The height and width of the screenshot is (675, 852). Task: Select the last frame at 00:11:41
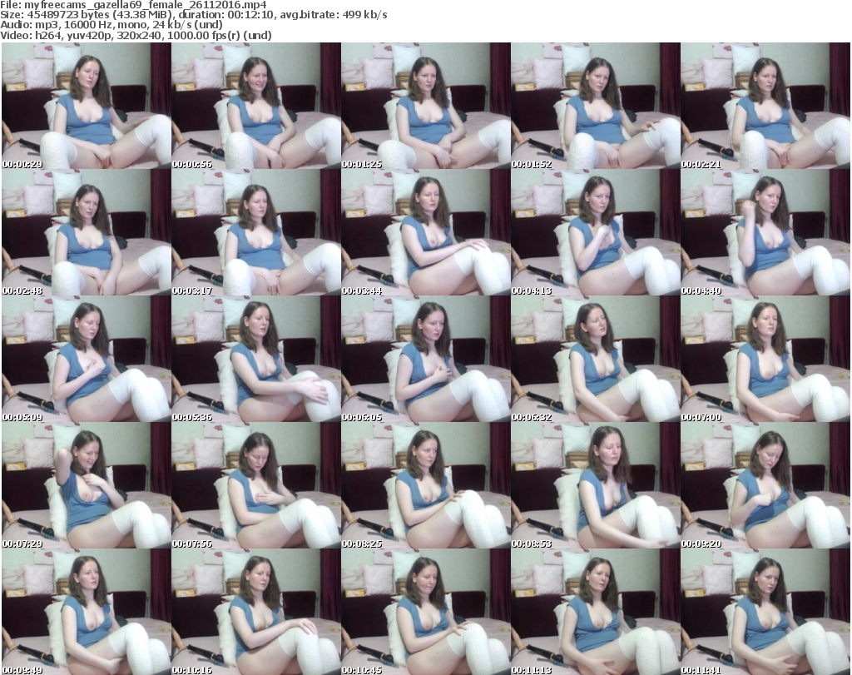(765, 612)
